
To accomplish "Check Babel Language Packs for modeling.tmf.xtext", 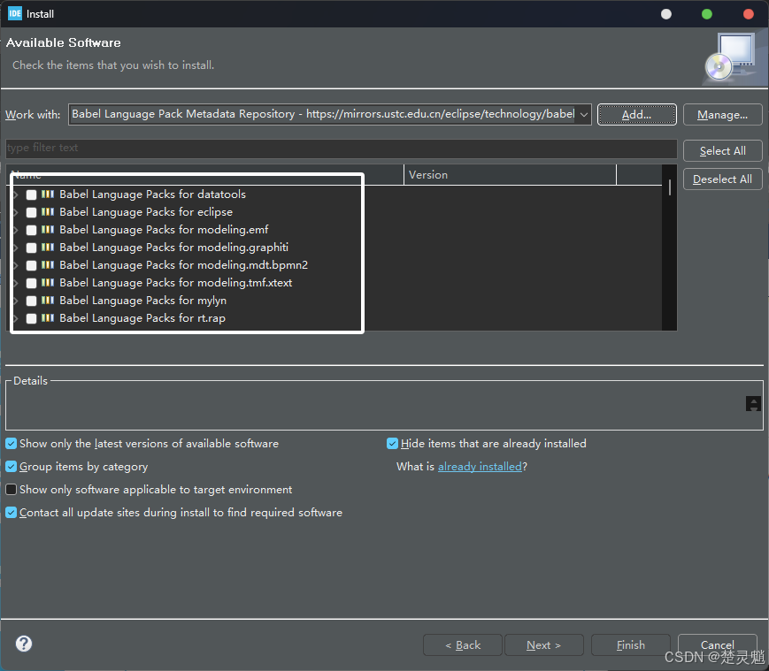I will (x=31, y=283).
